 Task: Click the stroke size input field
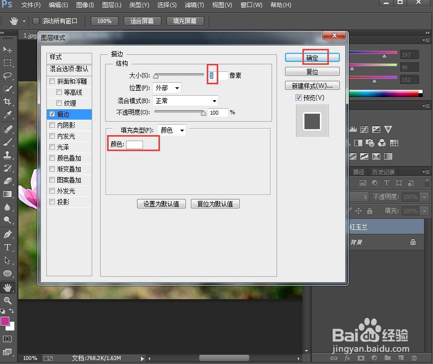(218, 75)
